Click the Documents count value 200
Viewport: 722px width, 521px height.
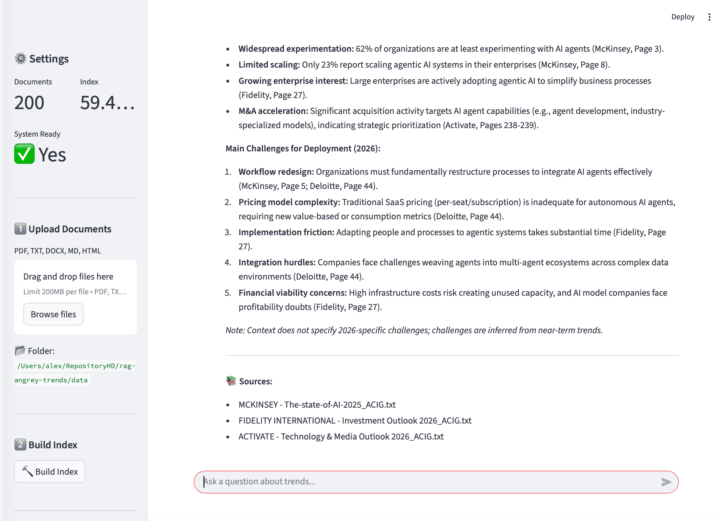(x=29, y=103)
